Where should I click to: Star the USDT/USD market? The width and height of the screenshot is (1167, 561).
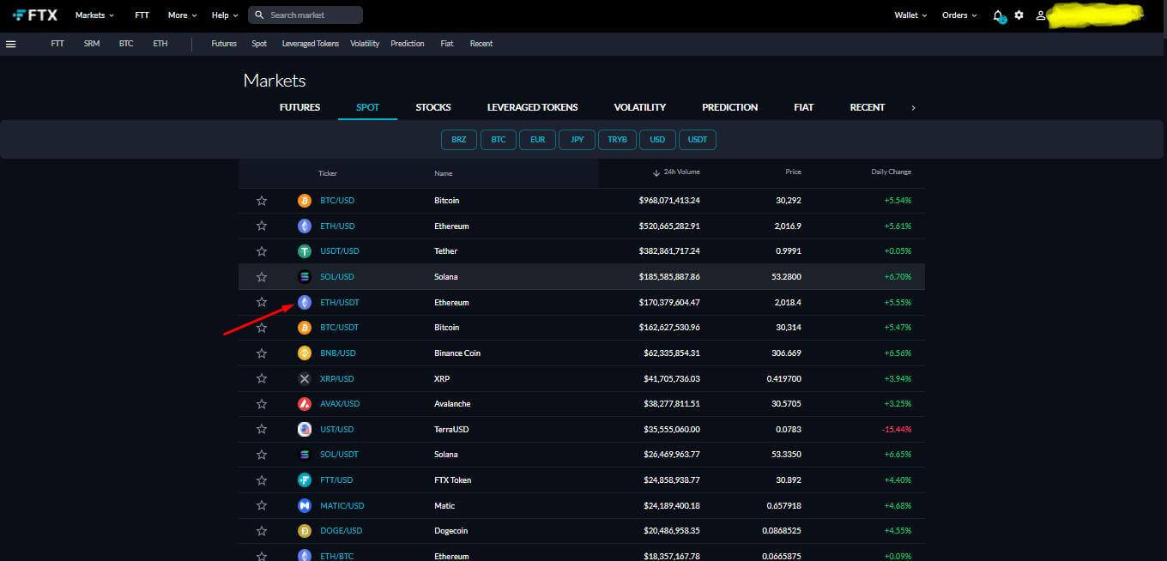262,251
